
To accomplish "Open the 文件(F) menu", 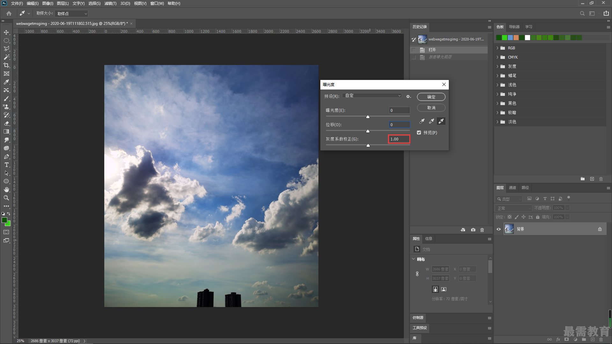I will pyautogui.click(x=17, y=4).
